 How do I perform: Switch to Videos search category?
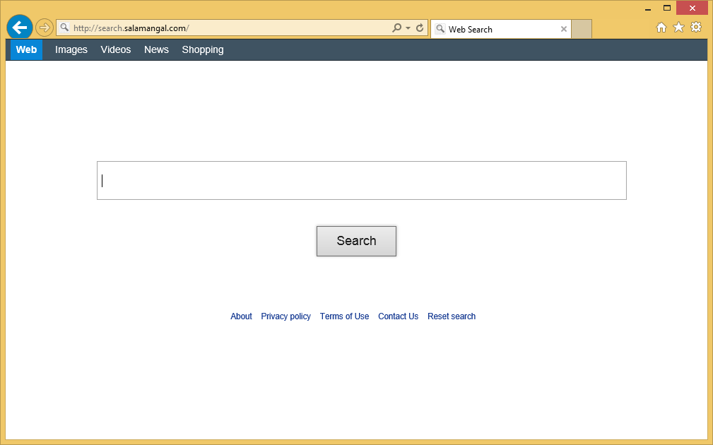pyautogui.click(x=116, y=49)
